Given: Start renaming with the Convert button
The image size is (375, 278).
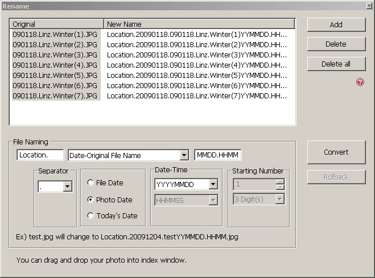Looking at the screenshot, I should click(x=336, y=152).
